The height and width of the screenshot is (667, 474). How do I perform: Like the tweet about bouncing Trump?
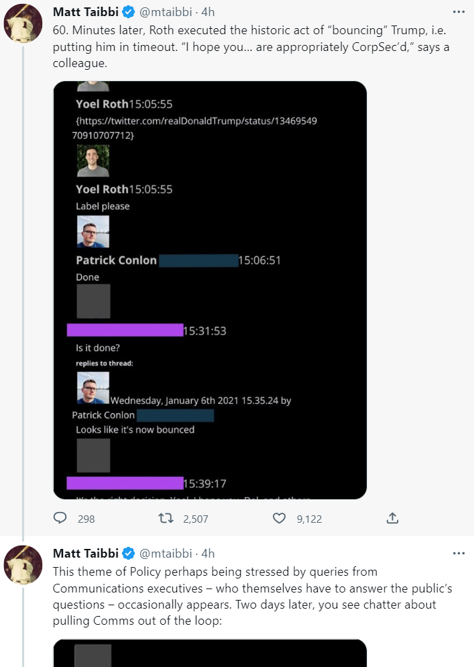[279, 518]
